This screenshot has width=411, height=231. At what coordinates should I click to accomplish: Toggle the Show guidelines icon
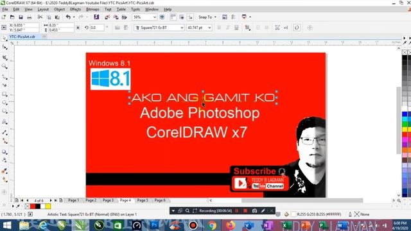pos(190,17)
